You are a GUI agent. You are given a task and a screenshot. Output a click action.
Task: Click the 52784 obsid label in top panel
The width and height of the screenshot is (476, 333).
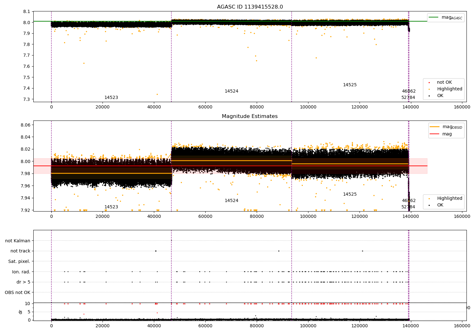click(408, 98)
